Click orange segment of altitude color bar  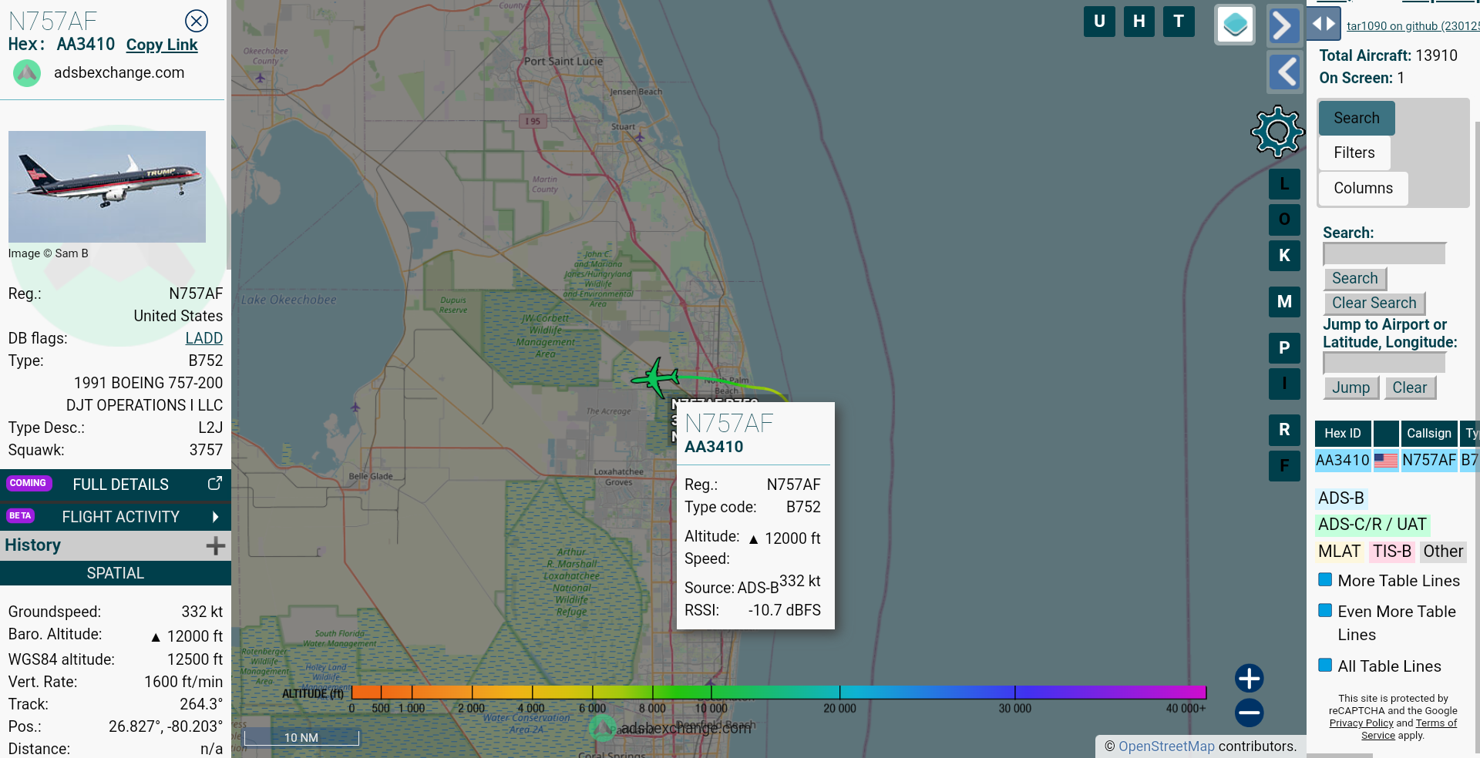pyautogui.click(x=382, y=692)
